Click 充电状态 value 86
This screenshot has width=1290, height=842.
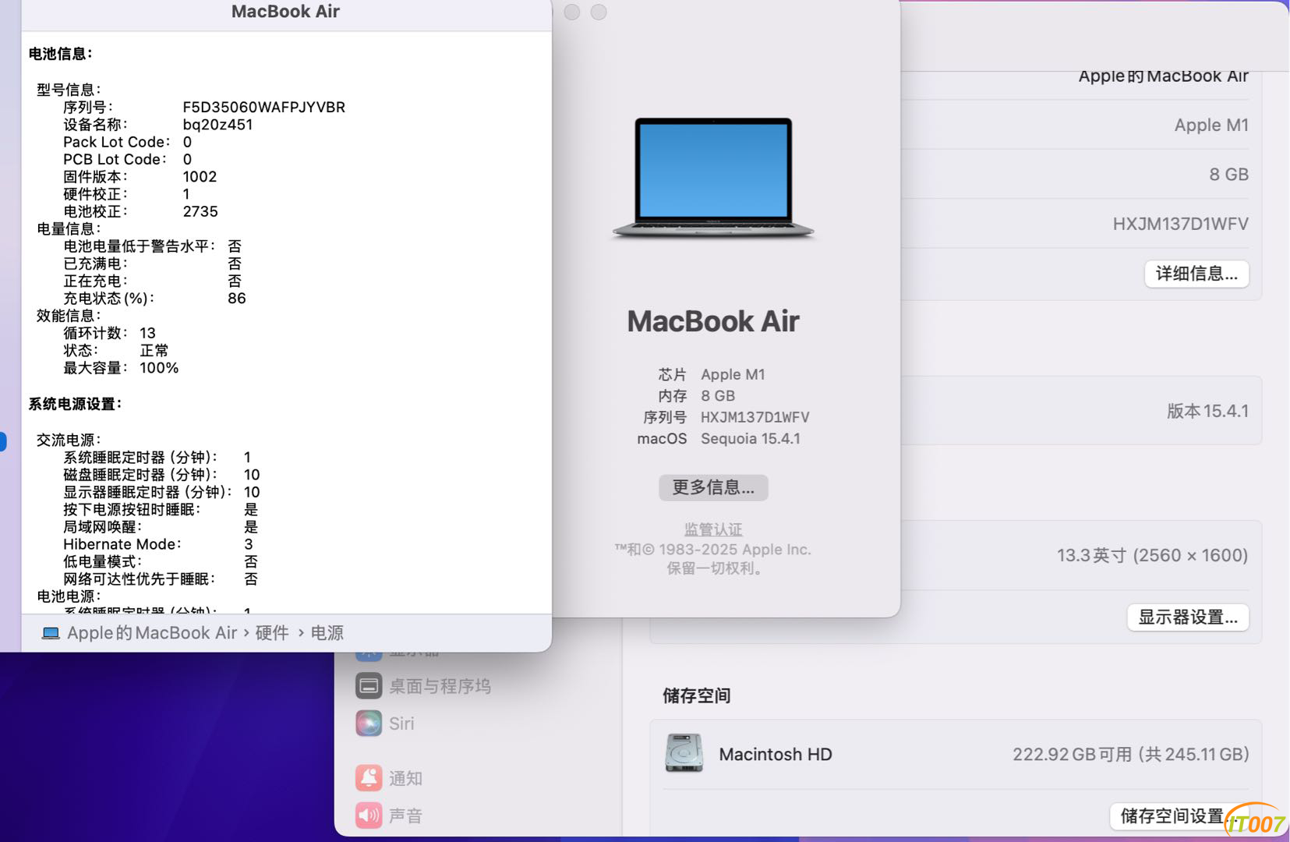(x=237, y=299)
